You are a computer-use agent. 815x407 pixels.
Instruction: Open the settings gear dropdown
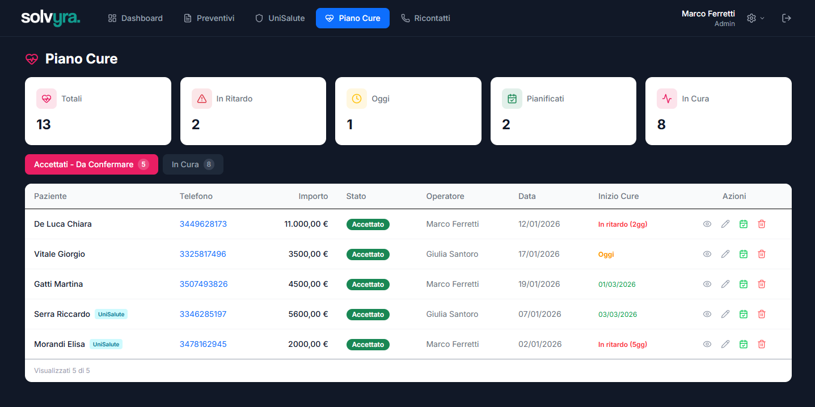coord(755,18)
